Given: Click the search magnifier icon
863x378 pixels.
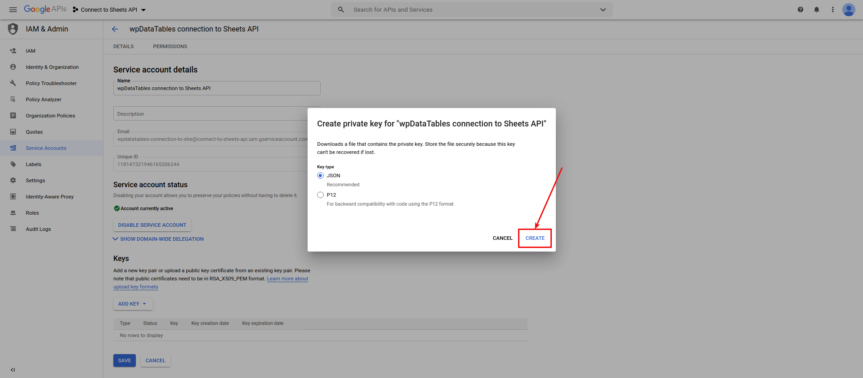Looking at the screenshot, I should coord(341,9).
